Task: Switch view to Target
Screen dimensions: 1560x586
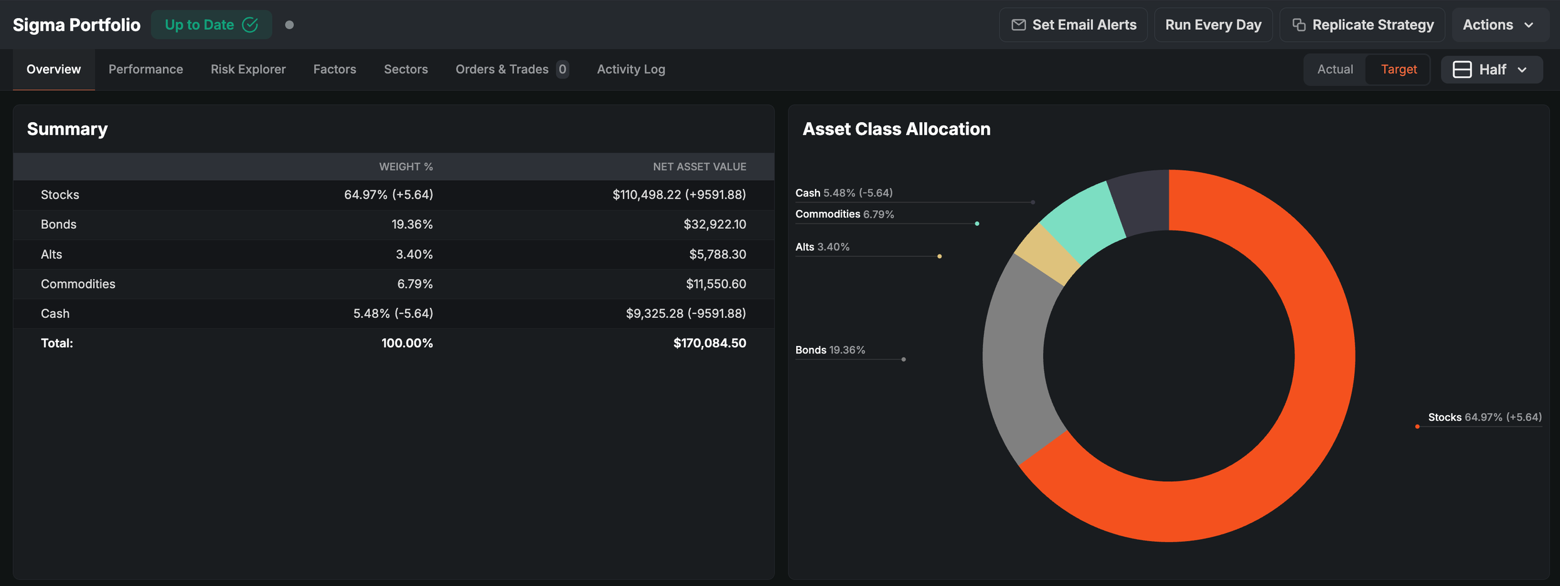Action: [1398, 69]
